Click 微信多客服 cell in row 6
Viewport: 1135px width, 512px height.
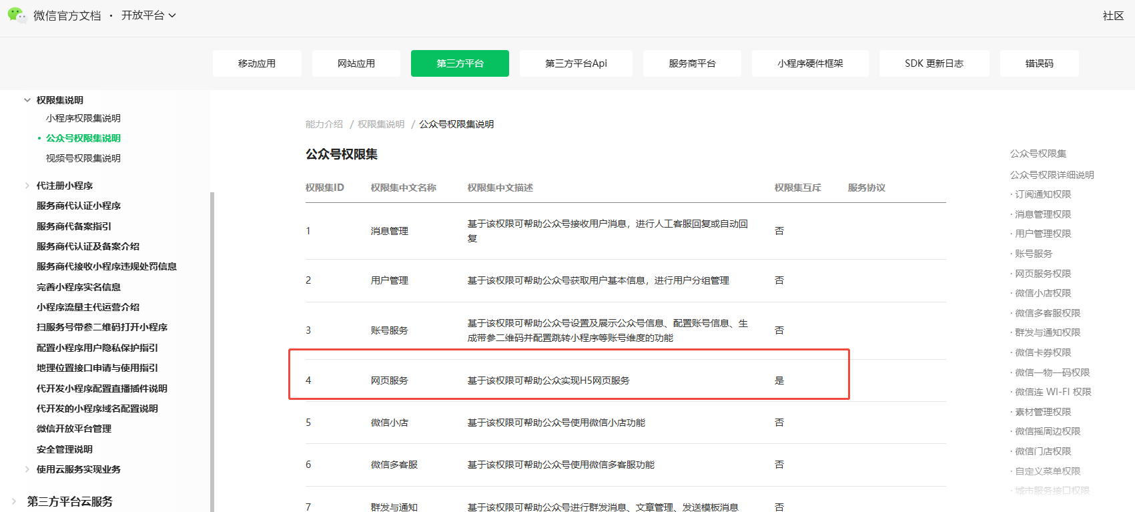click(394, 465)
